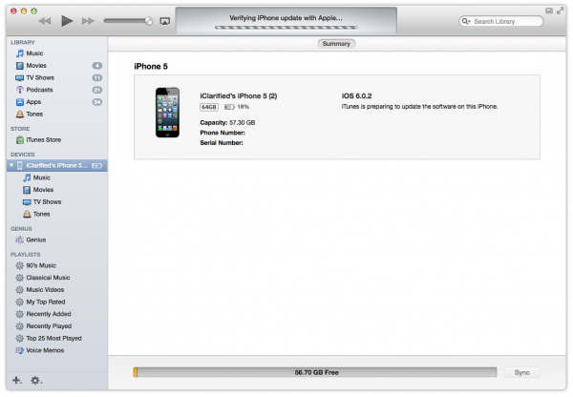Open the search magnifier options dropdown
This screenshot has width=573, height=397.
click(467, 21)
